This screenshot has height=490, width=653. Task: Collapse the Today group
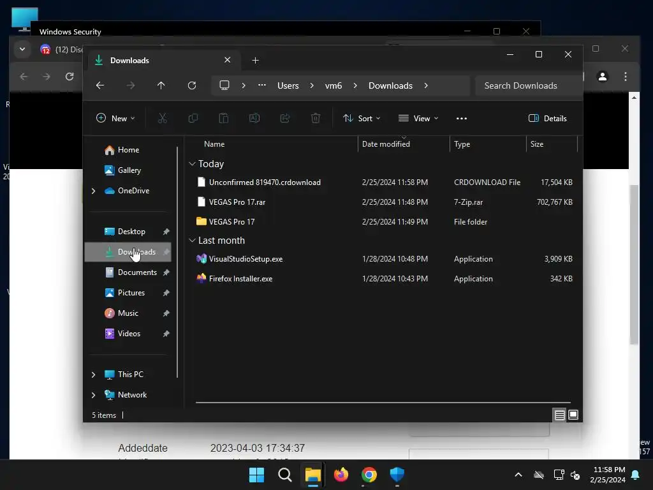[192, 164]
